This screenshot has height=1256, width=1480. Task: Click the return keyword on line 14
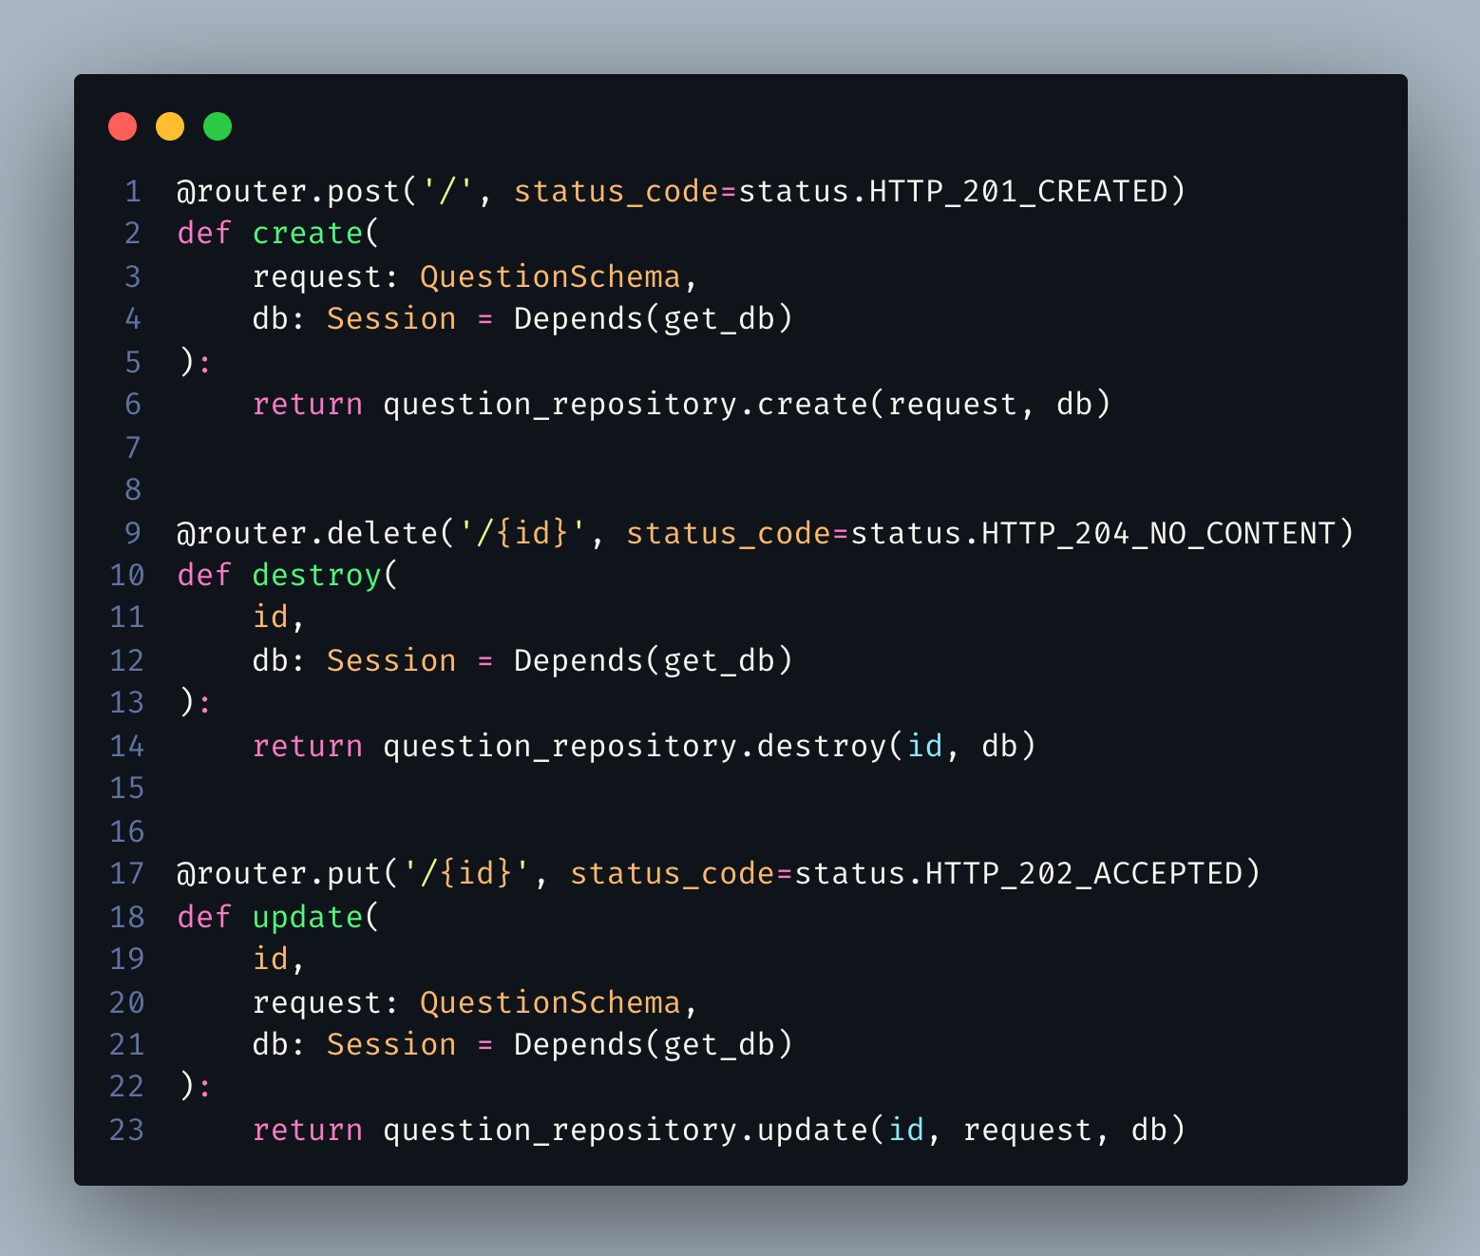click(308, 747)
